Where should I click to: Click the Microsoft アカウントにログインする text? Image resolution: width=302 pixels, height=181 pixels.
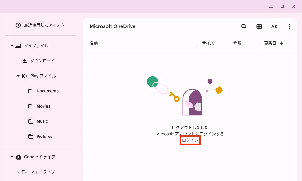[x=190, y=134]
